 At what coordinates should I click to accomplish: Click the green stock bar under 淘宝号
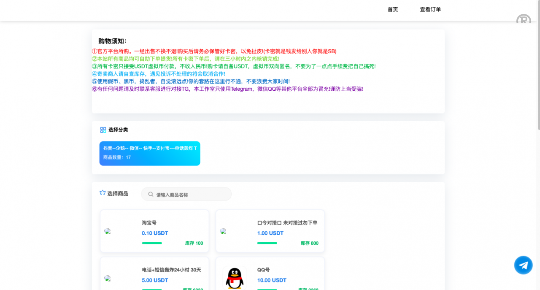click(152, 243)
